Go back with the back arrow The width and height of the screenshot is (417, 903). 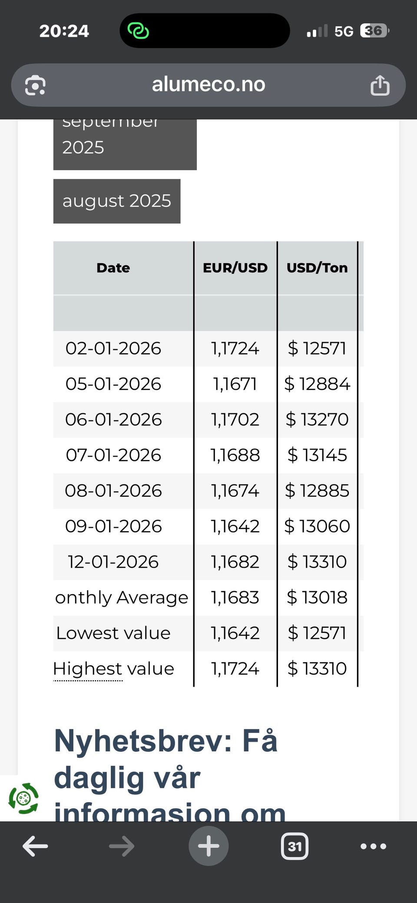click(35, 846)
